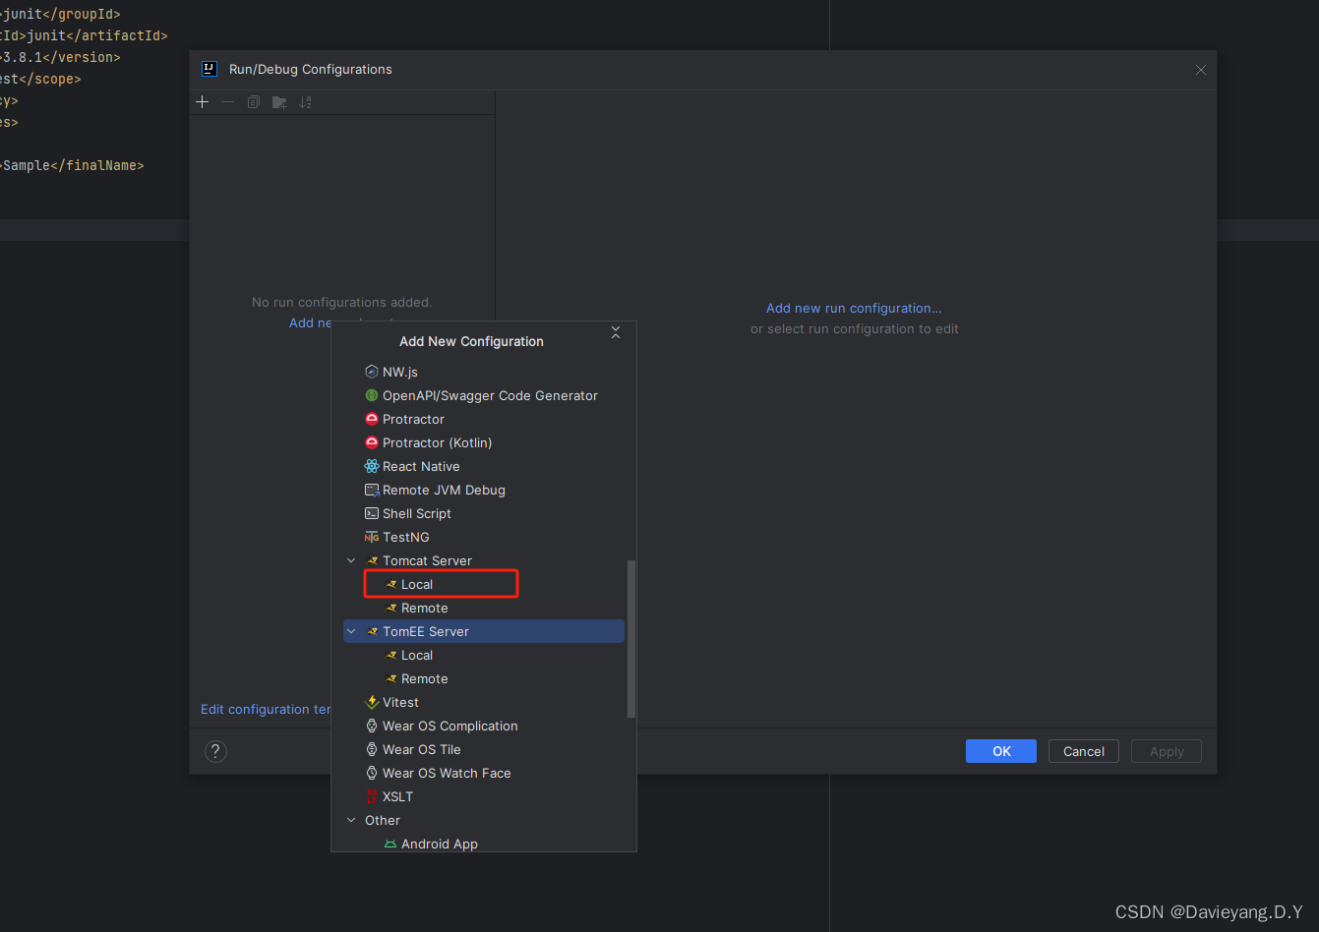Viewport: 1319px width, 932px height.
Task: Click Protractor (Kotlin) entry text
Action: click(437, 442)
